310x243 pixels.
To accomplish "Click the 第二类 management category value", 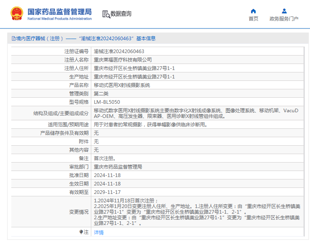I will 101,94.
